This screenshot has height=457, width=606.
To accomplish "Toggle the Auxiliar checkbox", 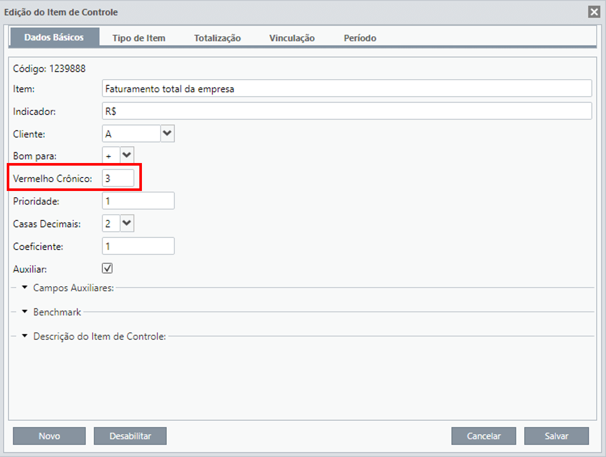I will pyautogui.click(x=107, y=268).
